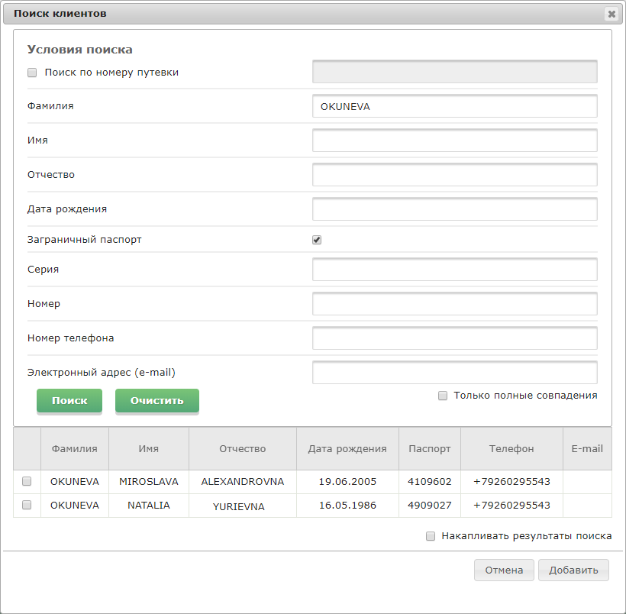Select the NATALIA row checkbox

coord(27,505)
